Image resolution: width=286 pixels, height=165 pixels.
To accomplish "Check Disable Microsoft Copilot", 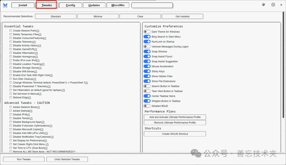I will (11, 129).
